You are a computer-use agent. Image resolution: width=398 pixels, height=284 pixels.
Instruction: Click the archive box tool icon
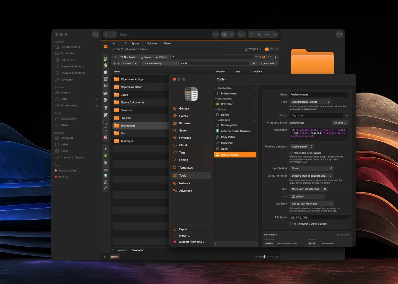click(105, 79)
